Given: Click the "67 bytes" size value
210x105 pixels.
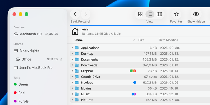Looking at the screenshot, I should click(150, 77).
